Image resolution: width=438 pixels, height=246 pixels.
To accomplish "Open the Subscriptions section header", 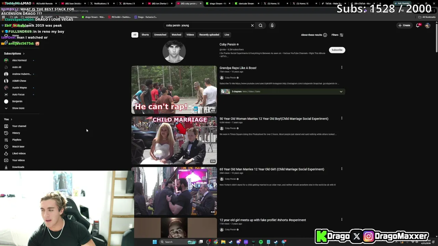I will pos(14,54).
